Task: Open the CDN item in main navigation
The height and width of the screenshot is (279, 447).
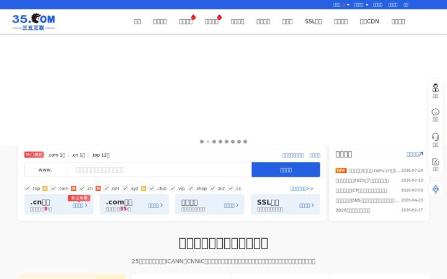Action: 369,21
